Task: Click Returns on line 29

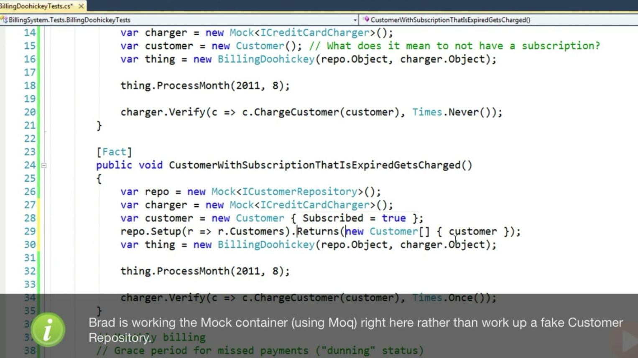Action: coord(318,231)
